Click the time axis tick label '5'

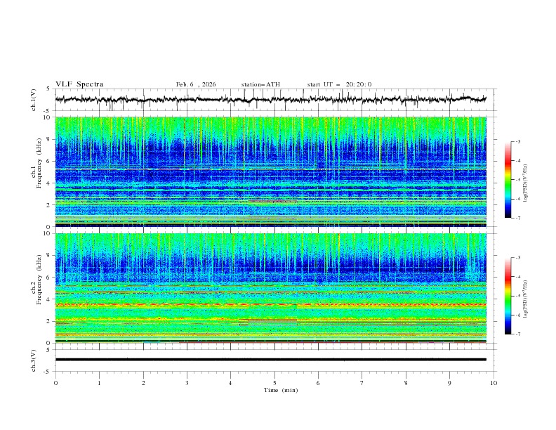point(274,383)
